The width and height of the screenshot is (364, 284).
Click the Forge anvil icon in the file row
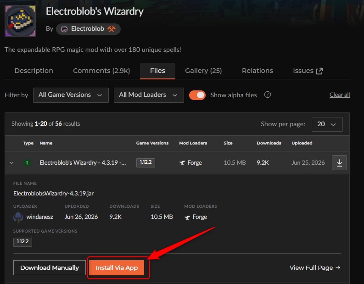click(x=182, y=163)
